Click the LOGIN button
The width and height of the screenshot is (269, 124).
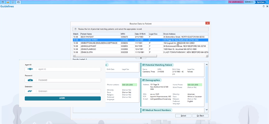point(63,98)
